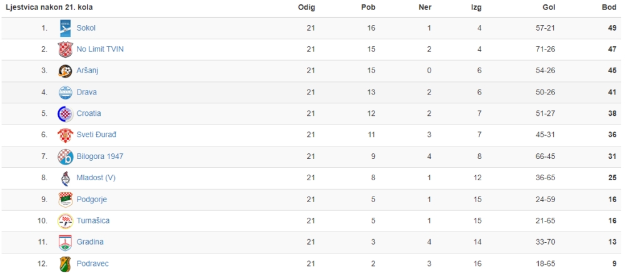Click the Turnašica club logo icon
The width and height of the screenshot is (625, 276).
click(x=65, y=221)
